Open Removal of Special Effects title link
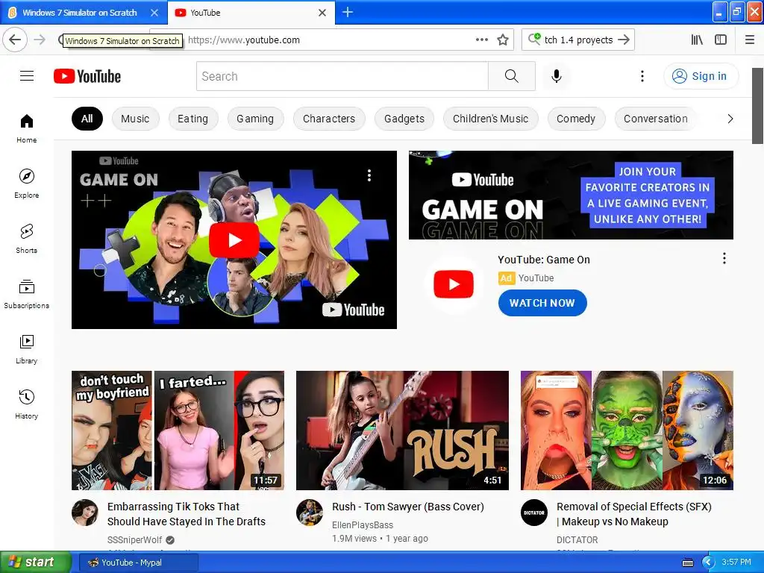Screen dimensions: 764x573 tap(634, 514)
